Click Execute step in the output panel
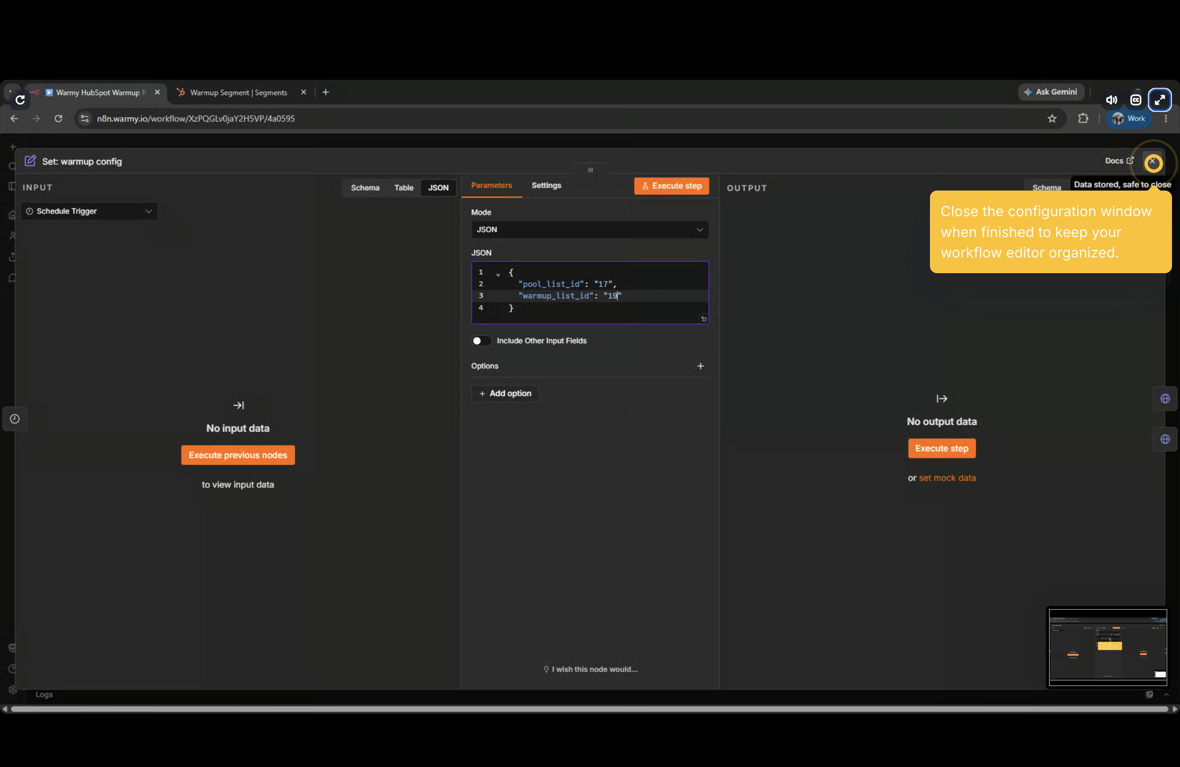Screen dimensions: 1180x767 (x=942, y=448)
